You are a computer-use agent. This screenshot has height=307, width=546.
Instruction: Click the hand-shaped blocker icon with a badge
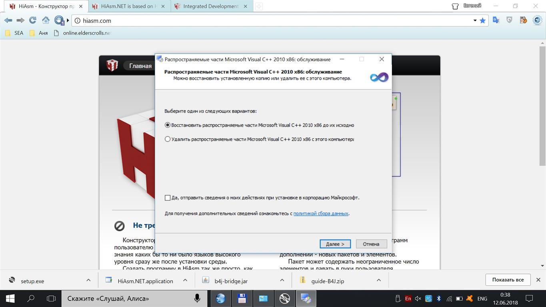click(x=59, y=20)
